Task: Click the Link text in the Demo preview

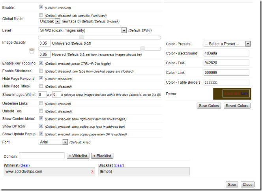Action: click(x=245, y=94)
